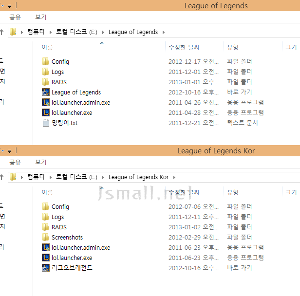Image resolution: width=300 pixels, height=296 pixels.
Task: Select date 2011-04-26 of lol.launcher.admin.exe
Action: point(193,103)
